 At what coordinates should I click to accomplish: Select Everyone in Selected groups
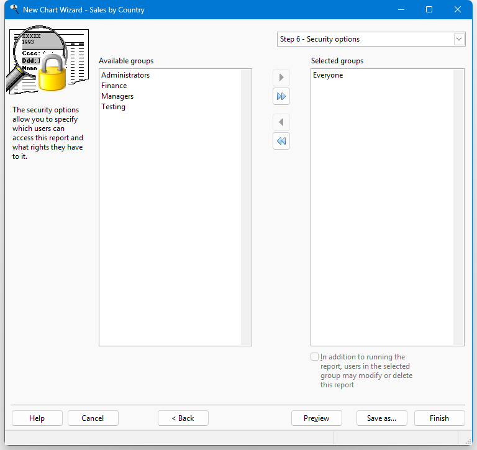[328, 75]
